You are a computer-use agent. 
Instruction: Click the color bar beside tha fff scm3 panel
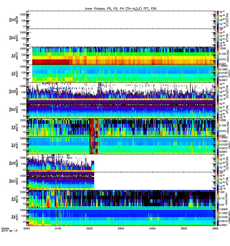pos(218,38)
